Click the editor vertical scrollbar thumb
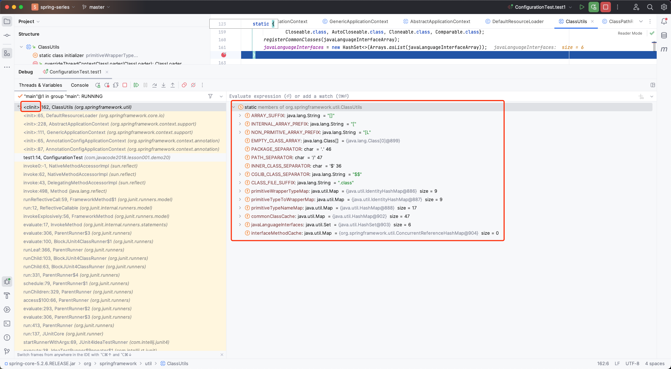 pos(654,46)
